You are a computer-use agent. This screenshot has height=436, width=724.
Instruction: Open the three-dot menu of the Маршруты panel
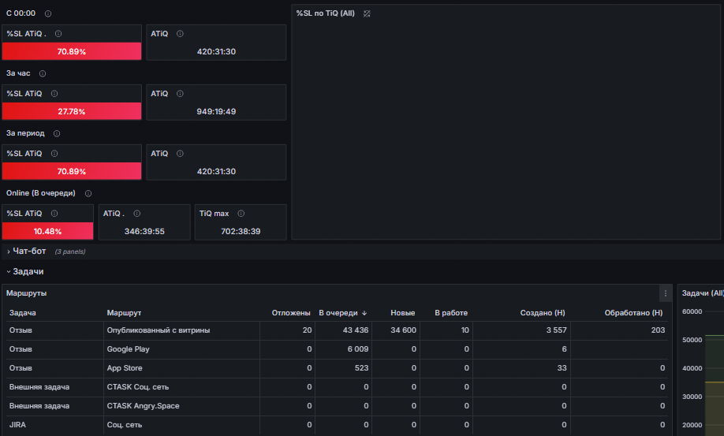click(666, 293)
